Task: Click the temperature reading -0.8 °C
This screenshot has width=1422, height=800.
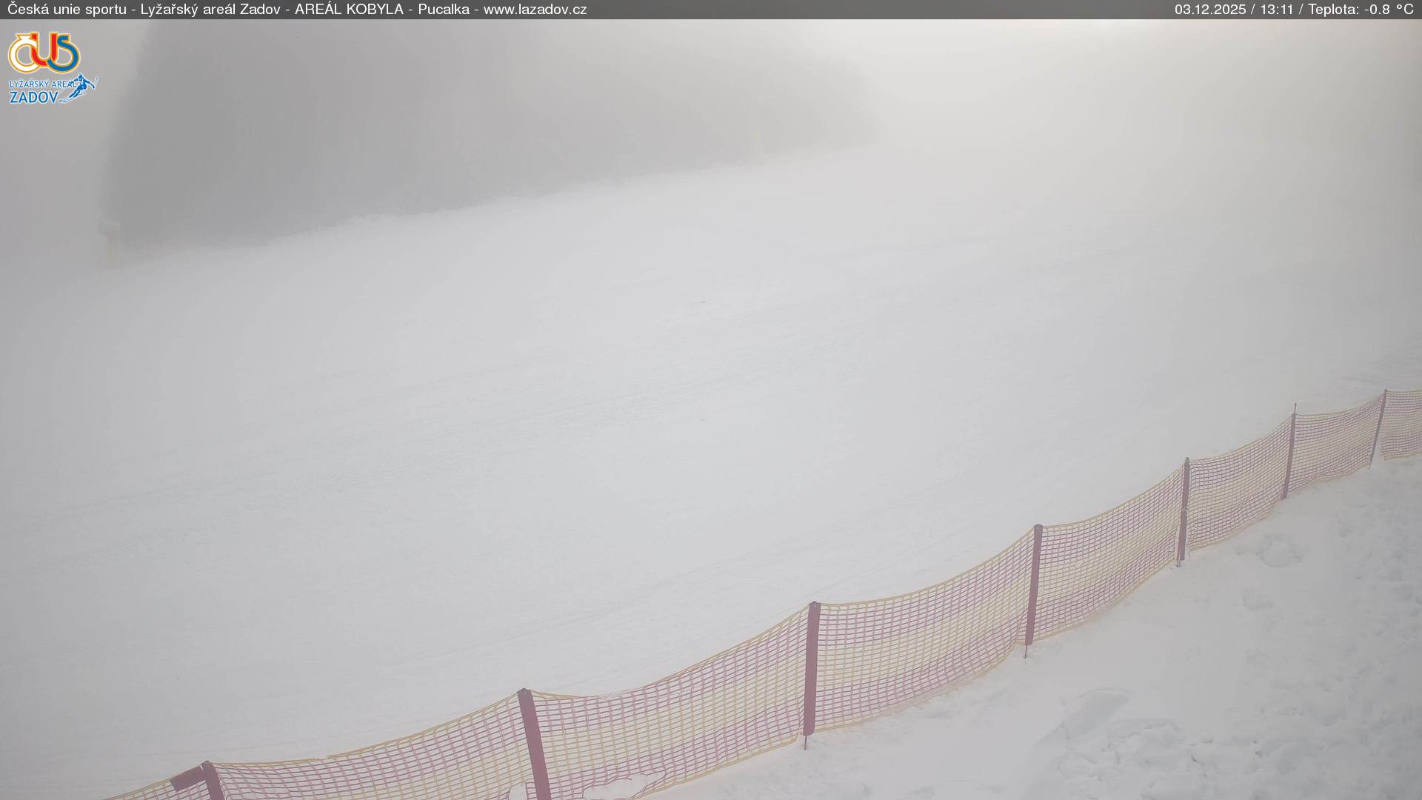Action: (1388, 10)
